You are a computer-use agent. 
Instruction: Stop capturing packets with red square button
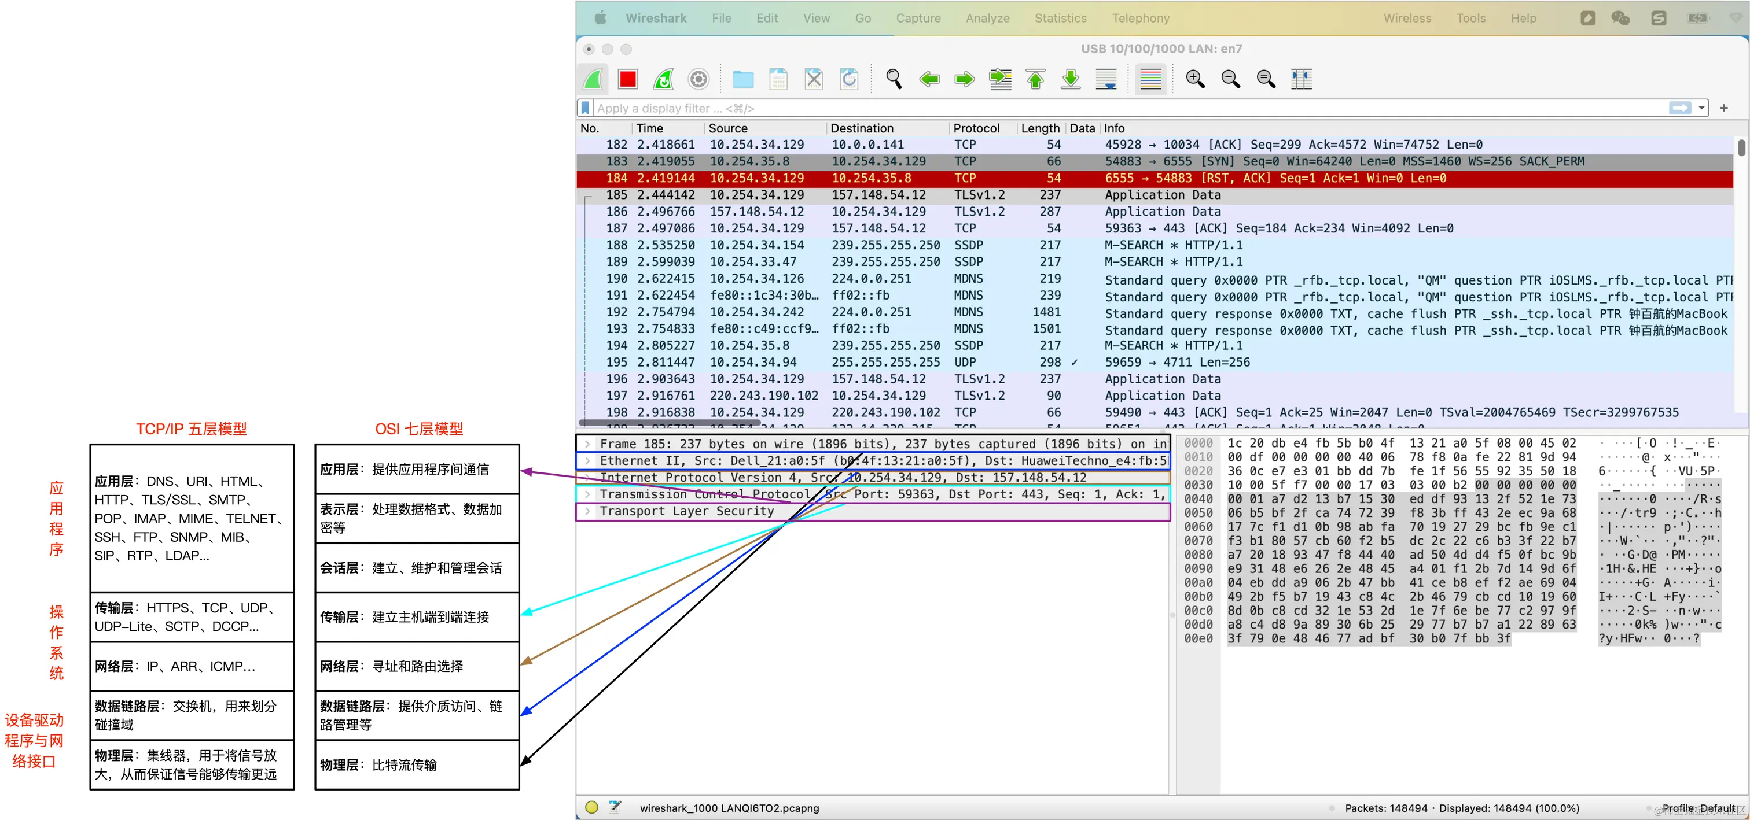(627, 79)
